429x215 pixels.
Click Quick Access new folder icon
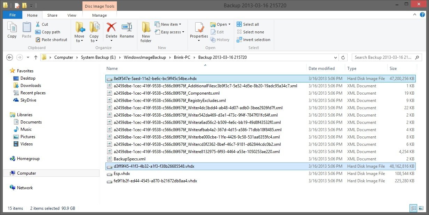click(24, 6)
